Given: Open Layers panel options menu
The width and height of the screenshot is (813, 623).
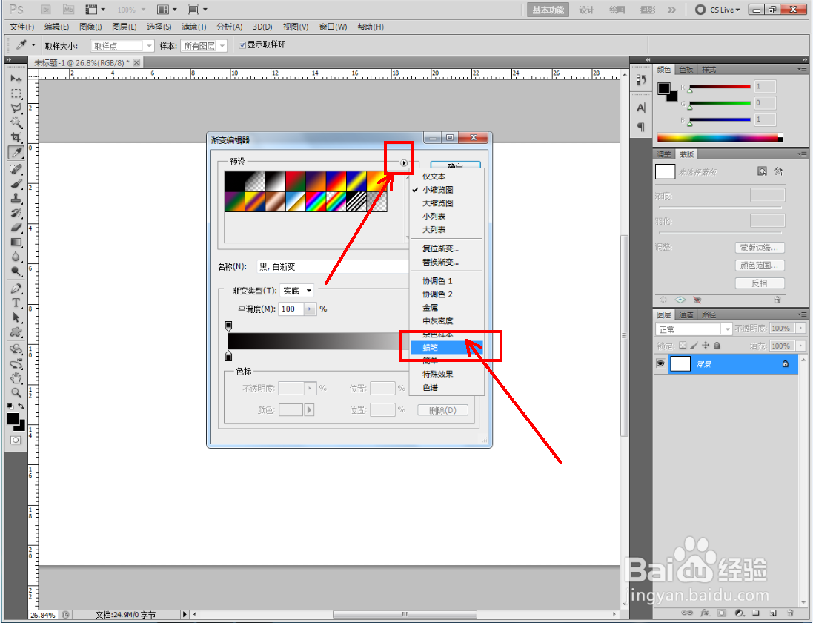Looking at the screenshot, I should 803,314.
